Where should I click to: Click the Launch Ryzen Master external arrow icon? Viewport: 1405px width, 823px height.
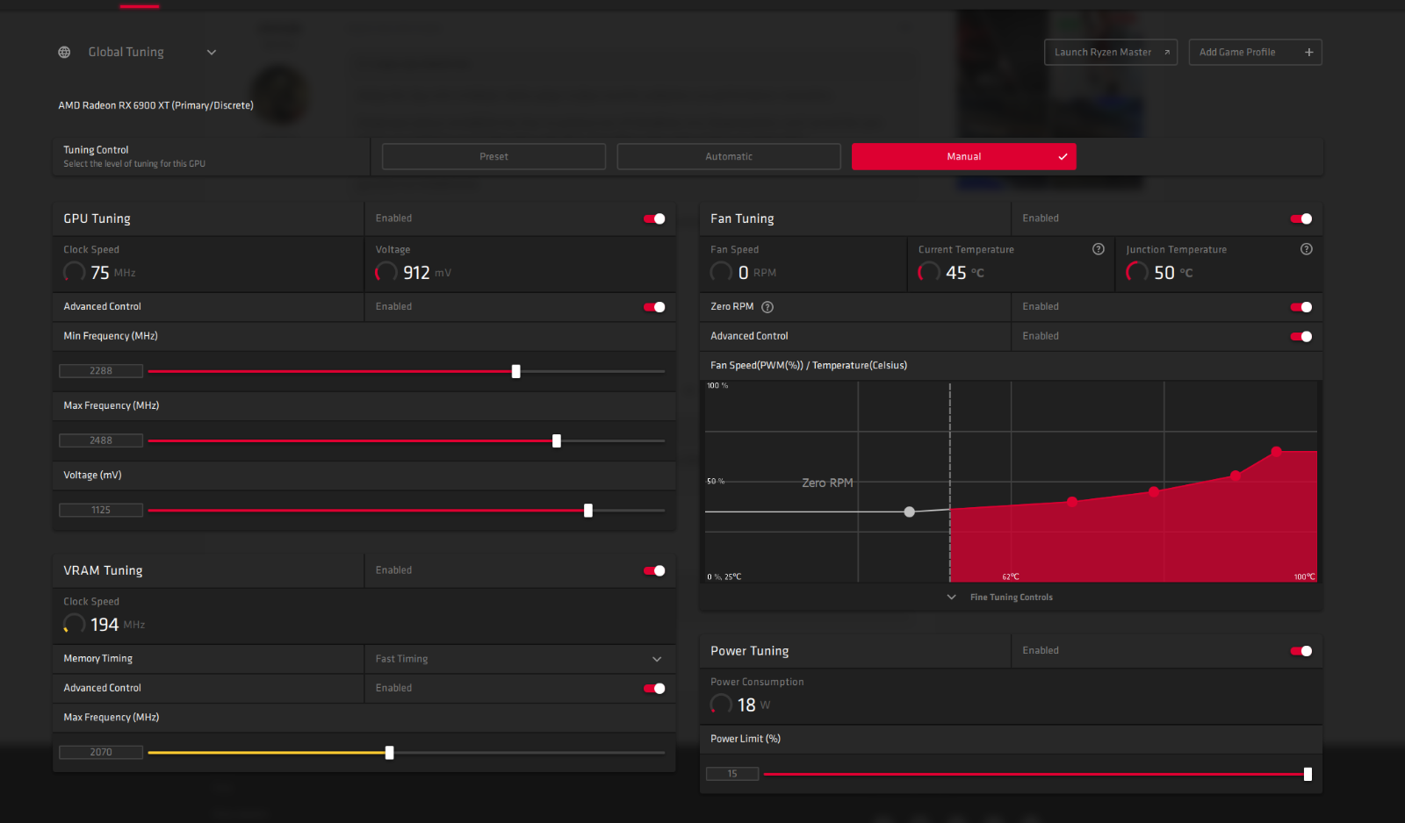pyautogui.click(x=1167, y=53)
